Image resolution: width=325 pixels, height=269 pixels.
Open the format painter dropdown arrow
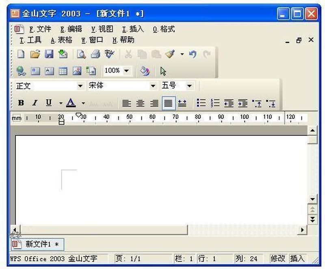(182, 54)
